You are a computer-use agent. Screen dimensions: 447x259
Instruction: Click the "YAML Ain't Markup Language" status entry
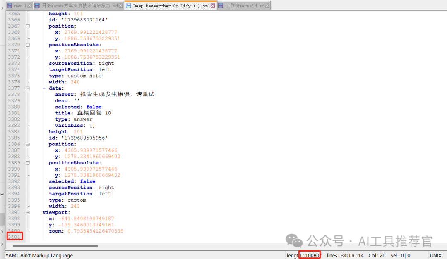(x=39, y=255)
